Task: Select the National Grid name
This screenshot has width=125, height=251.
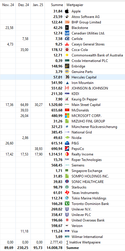Action: pyautogui.click(x=82, y=132)
